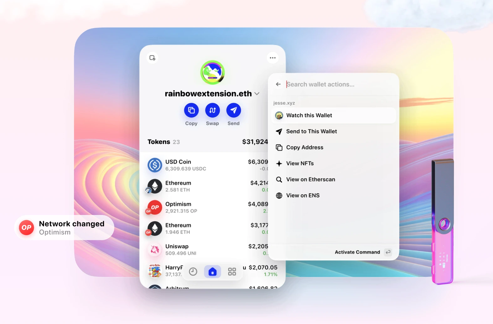Click the red Optimism OP token icon
Viewport: 493px width, 324px height.
pyautogui.click(x=154, y=207)
